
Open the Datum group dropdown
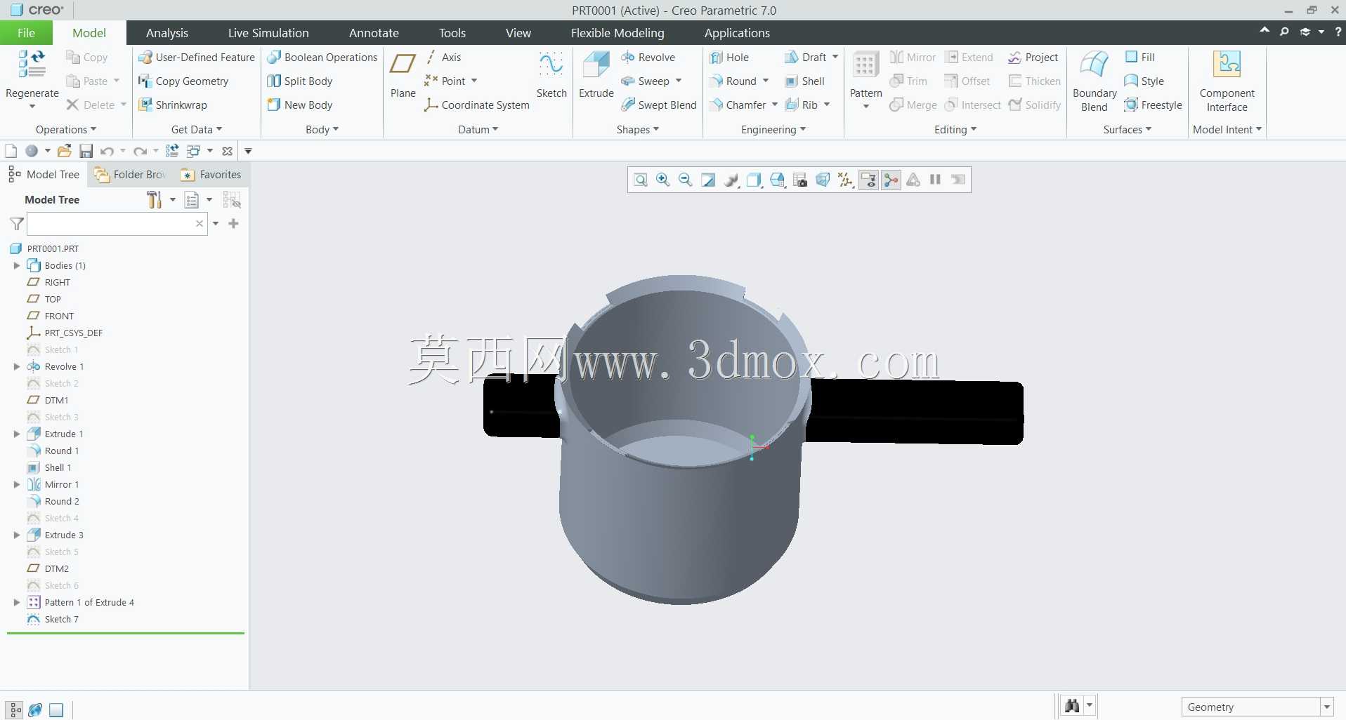(x=478, y=130)
